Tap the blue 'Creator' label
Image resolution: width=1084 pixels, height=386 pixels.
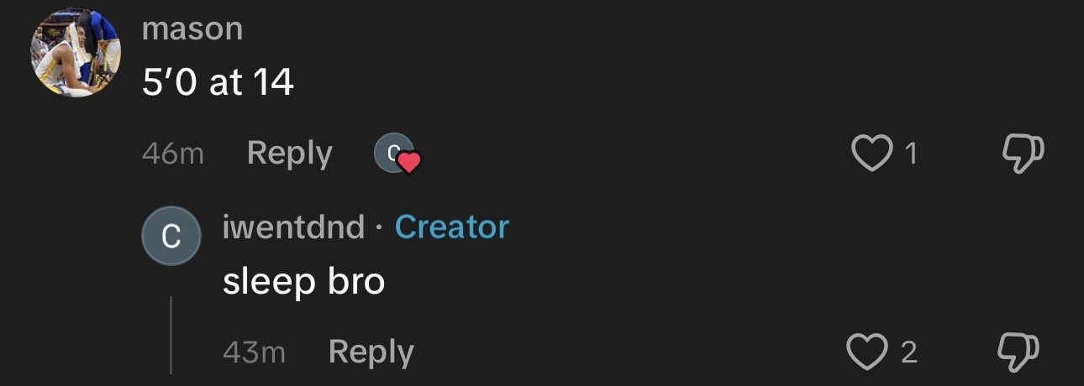tap(451, 227)
